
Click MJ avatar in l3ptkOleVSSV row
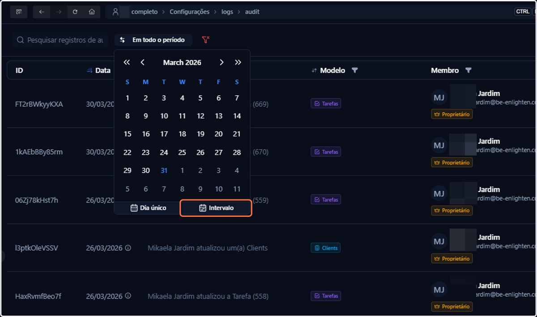point(439,241)
